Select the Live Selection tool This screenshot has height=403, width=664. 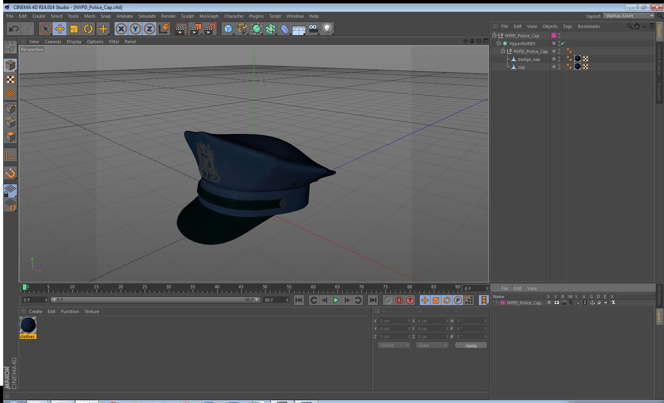click(46, 29)
